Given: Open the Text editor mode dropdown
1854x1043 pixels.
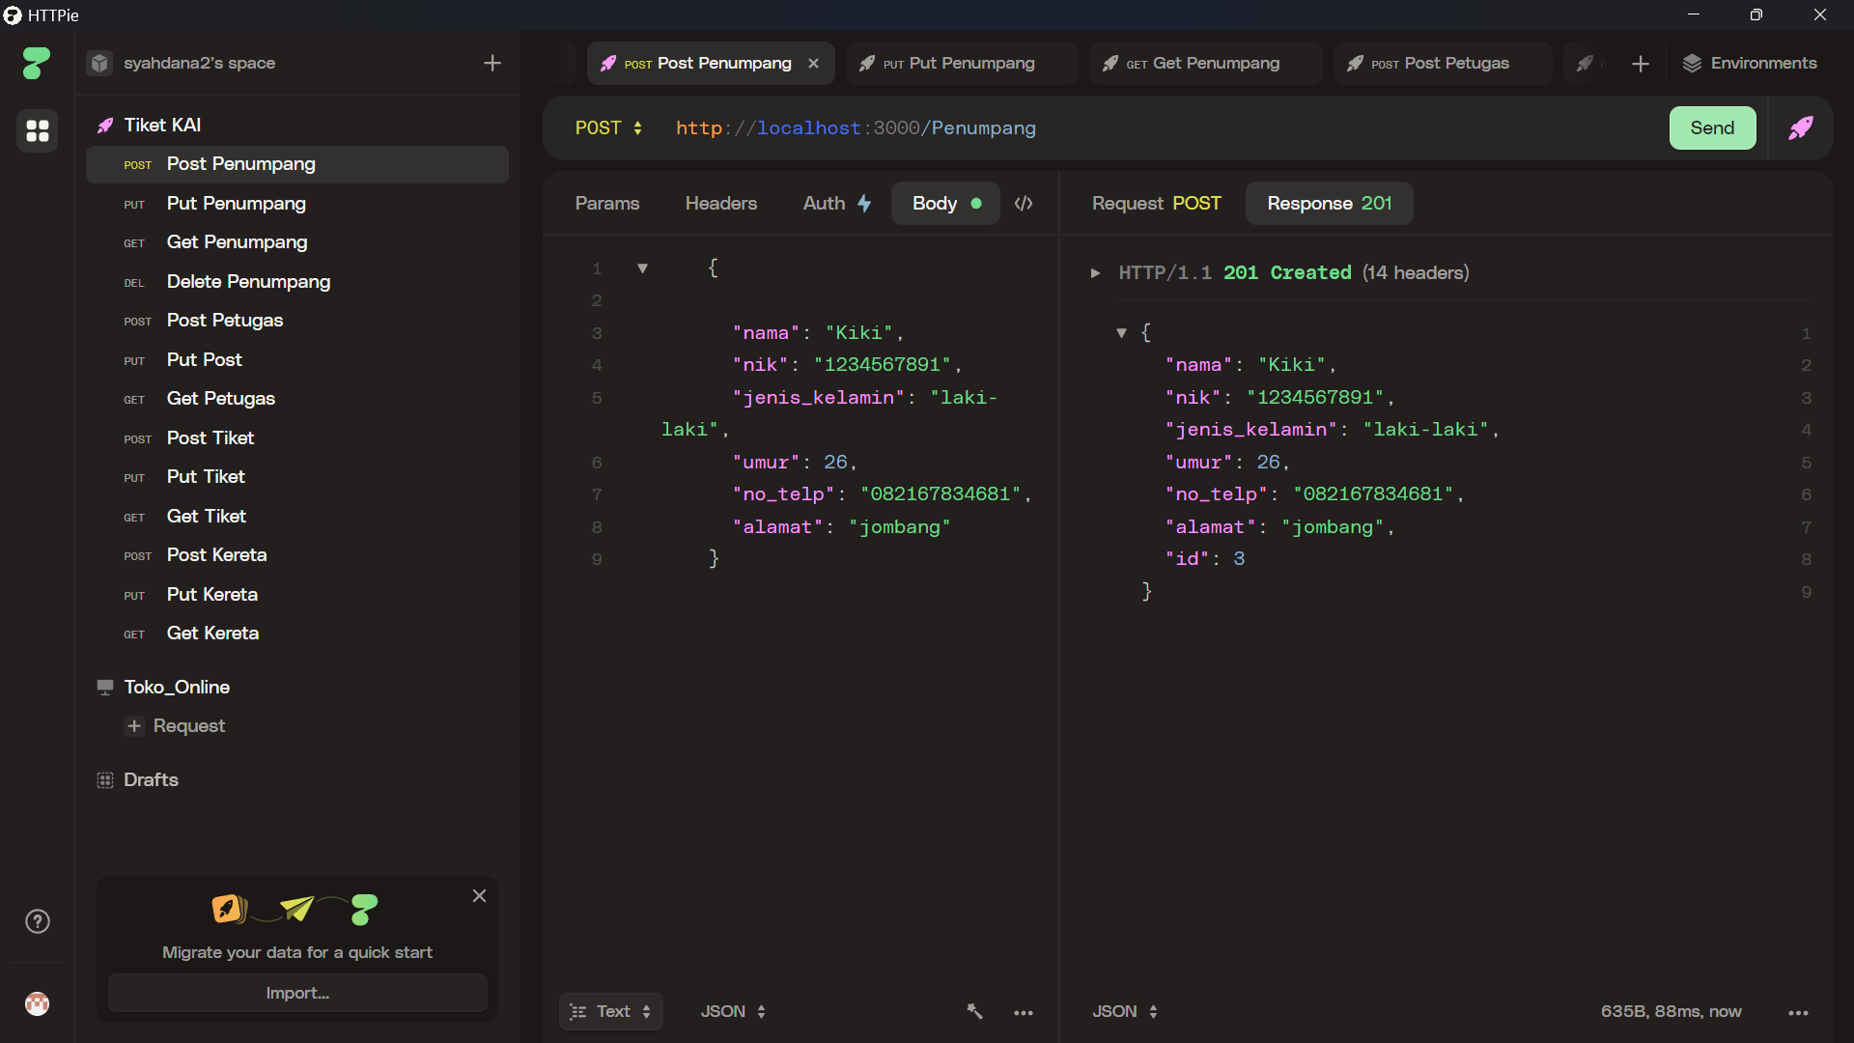Looking at the screenshot, I should pyautogui.click(x=611, y=1011).
